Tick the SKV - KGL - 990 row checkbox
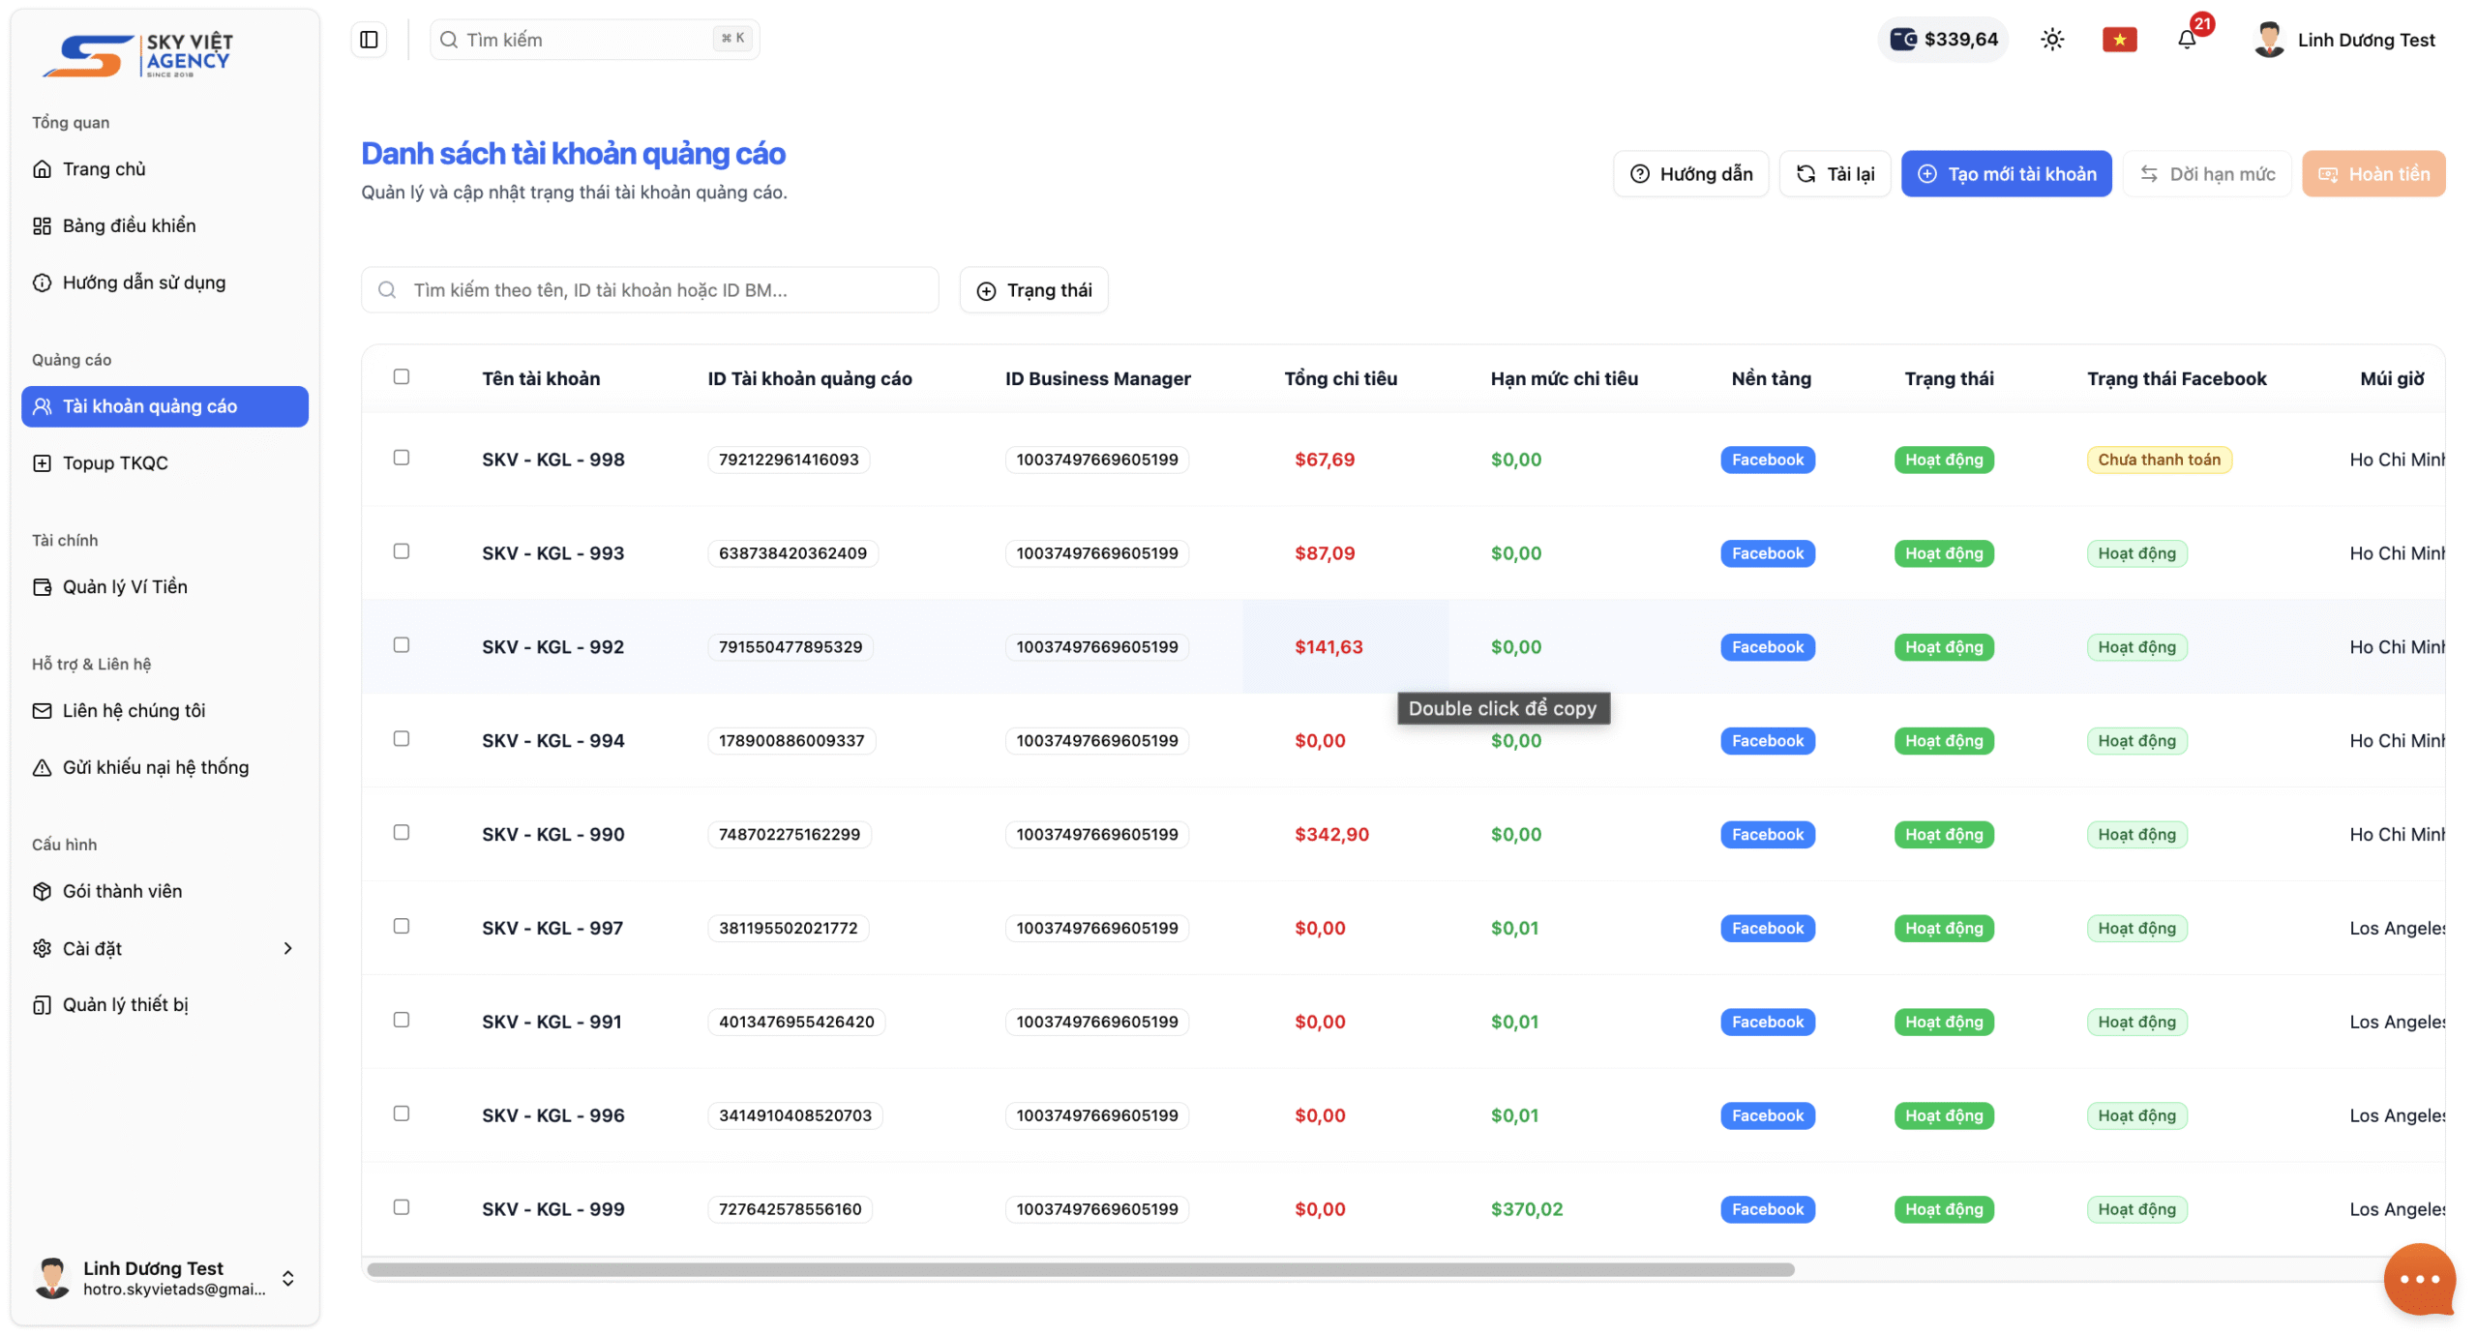2477x1336 pixels. pyautogui.click(x=402, y=832)
